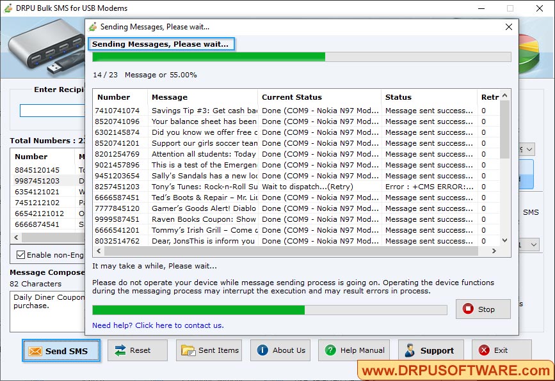Select recipient 66542121012 in main list

point(48,214)
